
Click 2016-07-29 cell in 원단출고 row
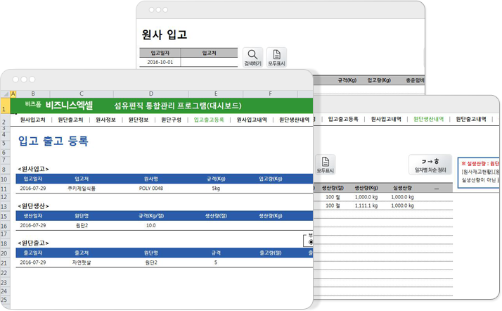click(33, 262)
